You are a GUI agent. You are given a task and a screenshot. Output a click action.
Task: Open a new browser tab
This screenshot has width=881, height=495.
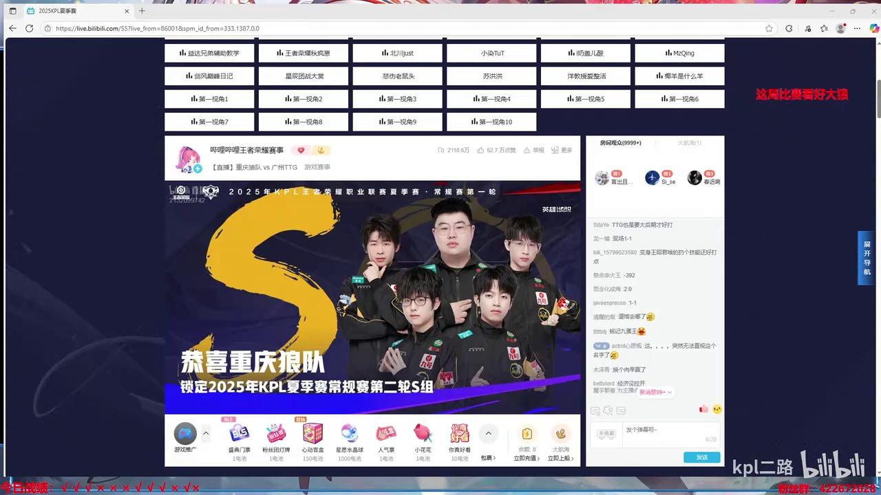[142, 11]
